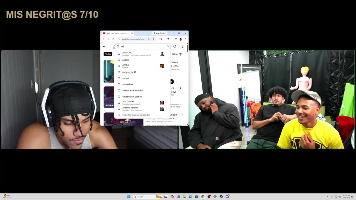Open the Windows Start menu
This screenshot has height=200, width=356.
click(129, 197)
